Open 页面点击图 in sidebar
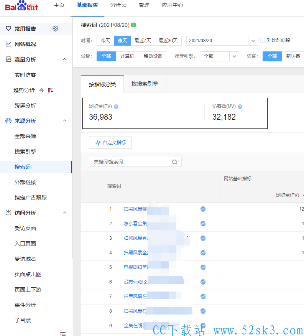304x336 pixels. pyautogui.click(x=28, y=274)
